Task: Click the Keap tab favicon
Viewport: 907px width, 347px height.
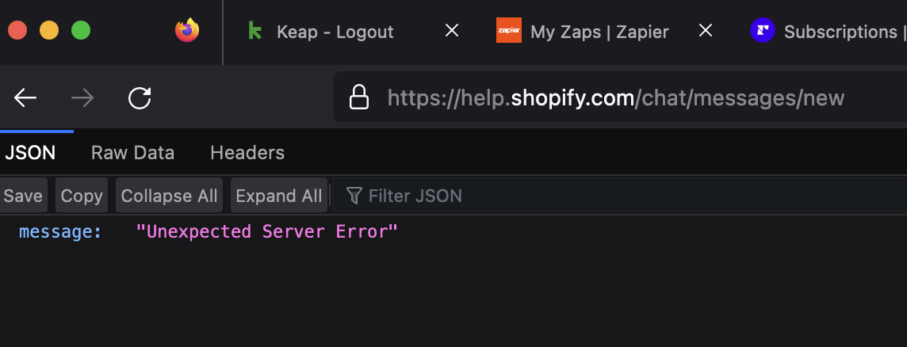Action: click(x=254, y=32)
